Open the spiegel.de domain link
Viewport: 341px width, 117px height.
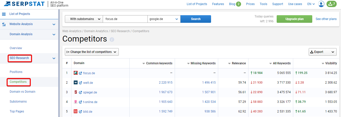pos(90,92)
